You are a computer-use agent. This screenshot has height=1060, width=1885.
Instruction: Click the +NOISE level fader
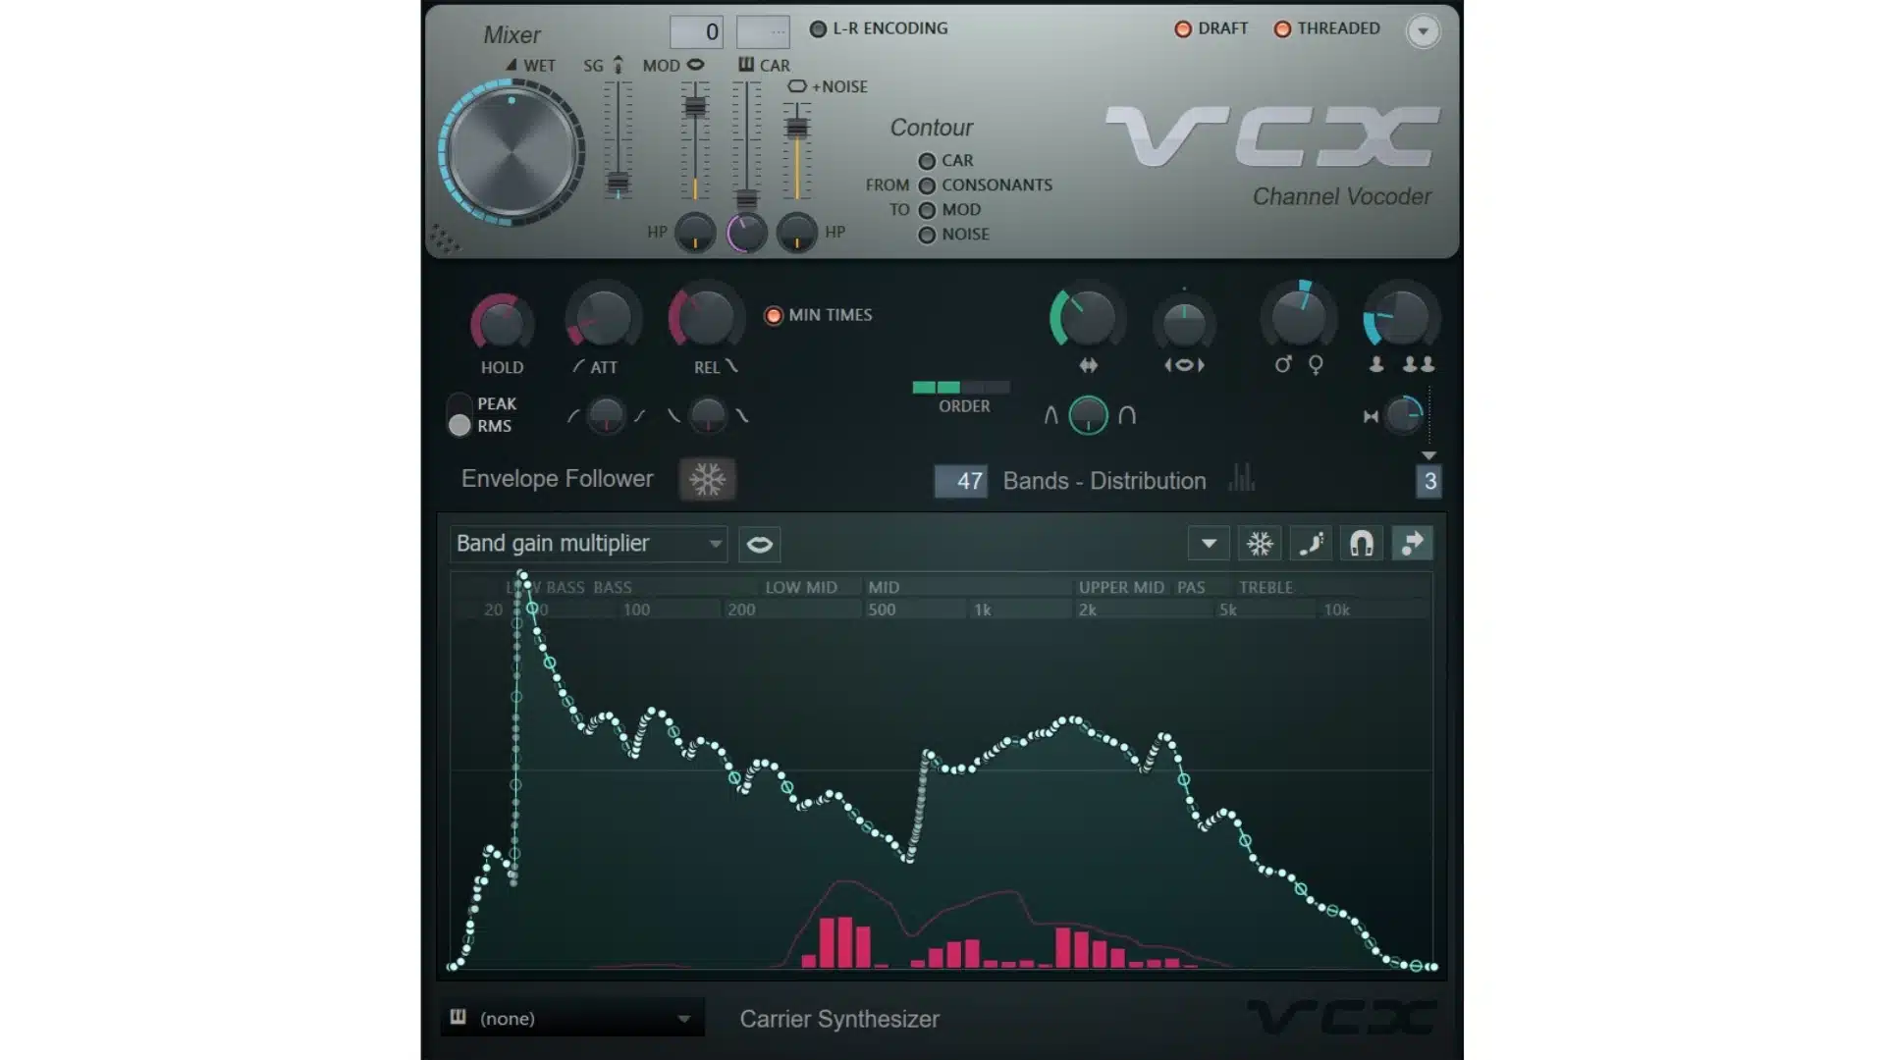pyautogui.click(x=797, y=128)
